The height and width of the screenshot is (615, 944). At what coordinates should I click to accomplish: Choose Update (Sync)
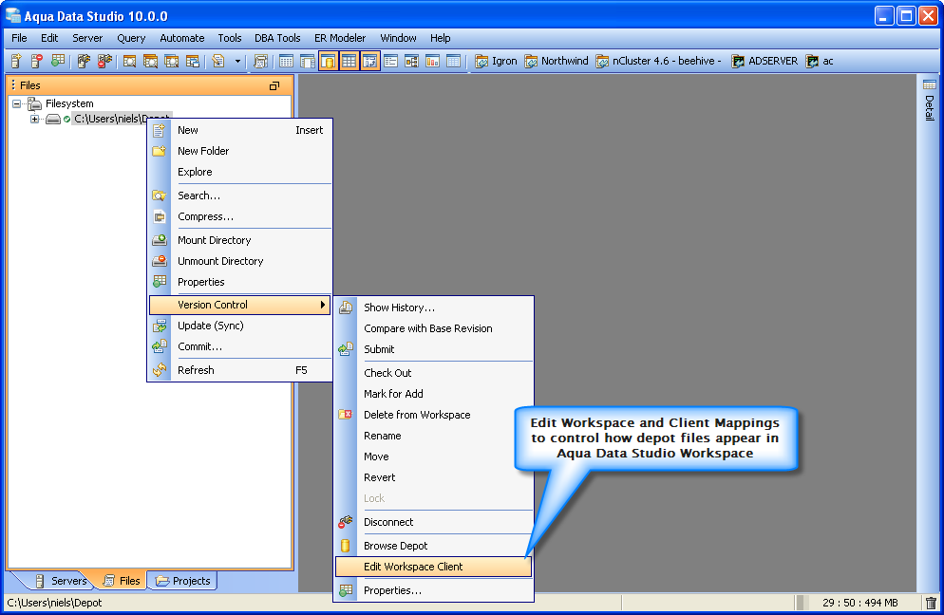point(240,326)
